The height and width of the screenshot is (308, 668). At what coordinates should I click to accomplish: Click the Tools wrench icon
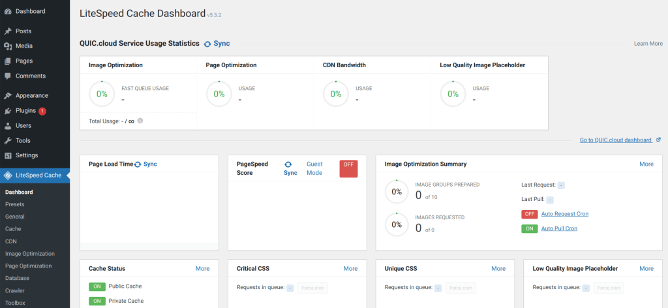pyautogui.click(x=8, y=140)
